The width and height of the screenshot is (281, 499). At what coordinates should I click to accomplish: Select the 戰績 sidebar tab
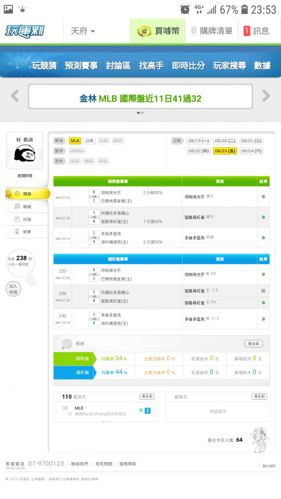27,207
